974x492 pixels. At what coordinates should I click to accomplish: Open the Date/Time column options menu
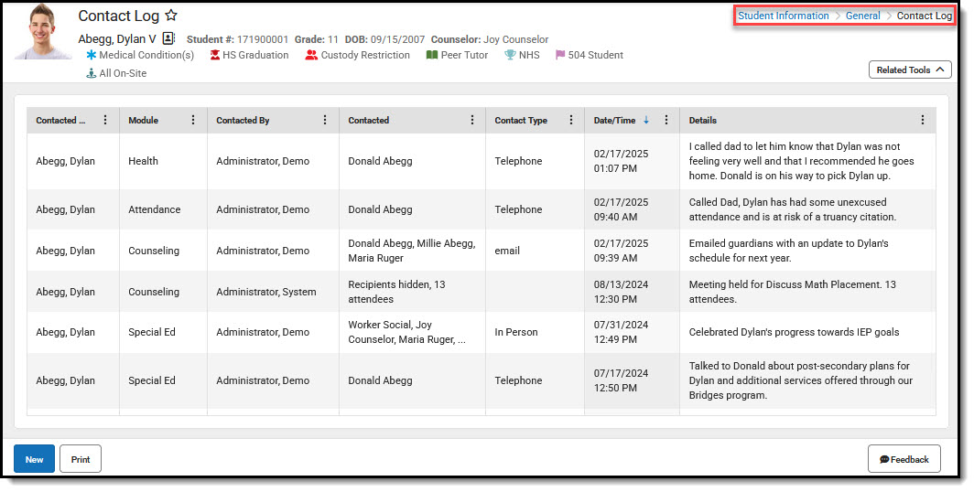click(666, 120)
